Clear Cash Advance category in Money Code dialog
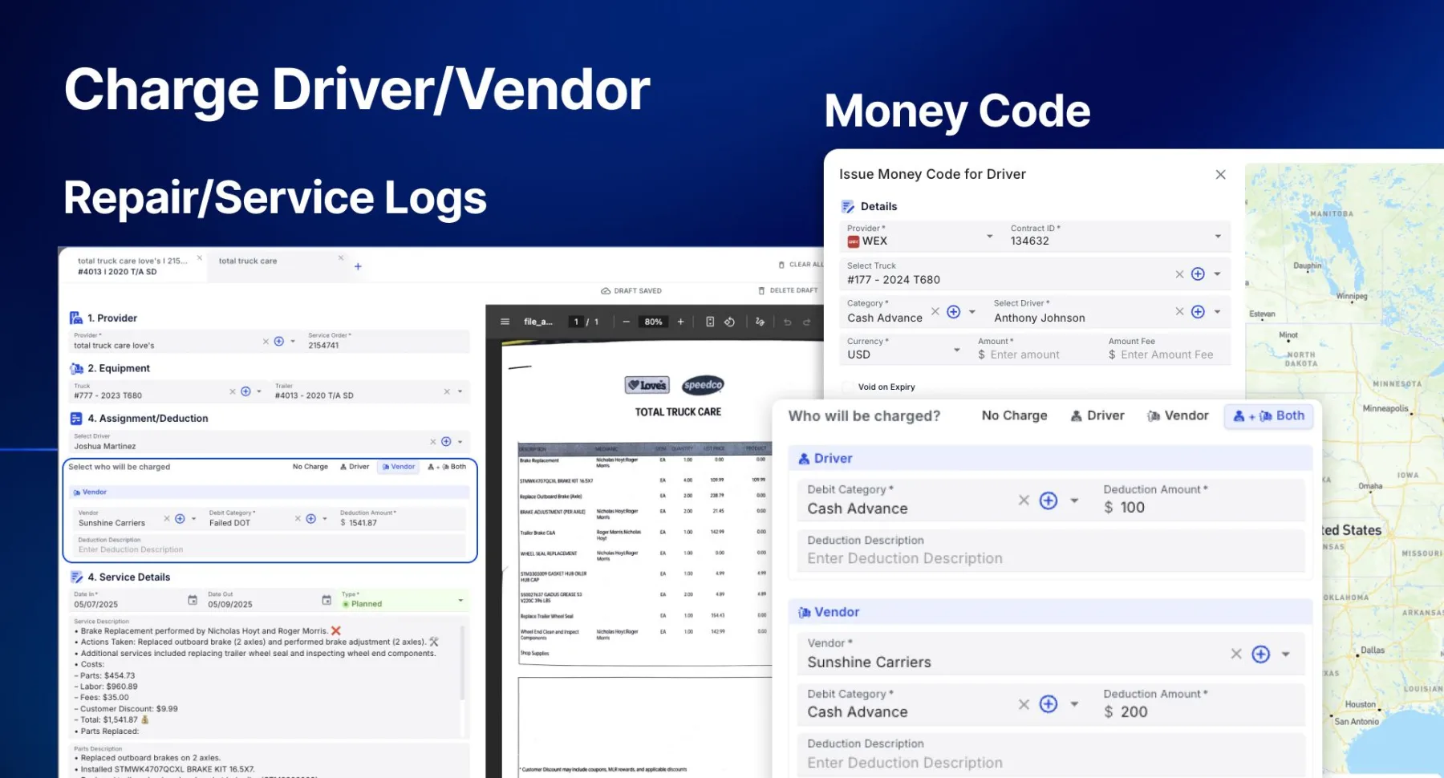1444x778 pixels. 935,311
